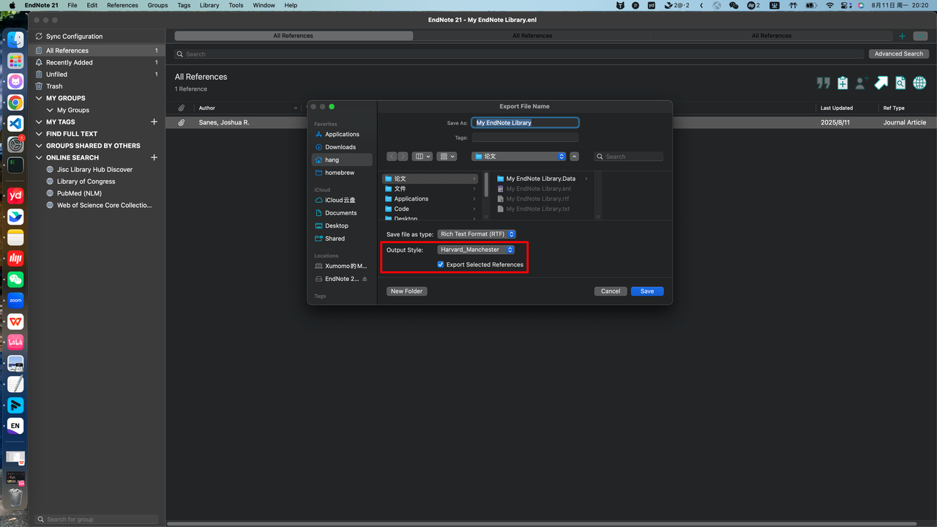
Task: Click the Search field in export dialog
Action: (x=628, y=157)
